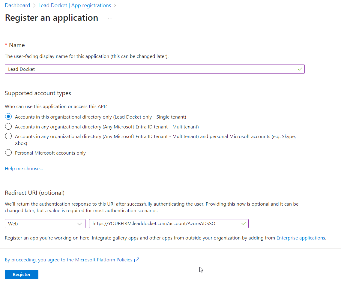Open the ellipsis more options menu

tap(110, 18)
